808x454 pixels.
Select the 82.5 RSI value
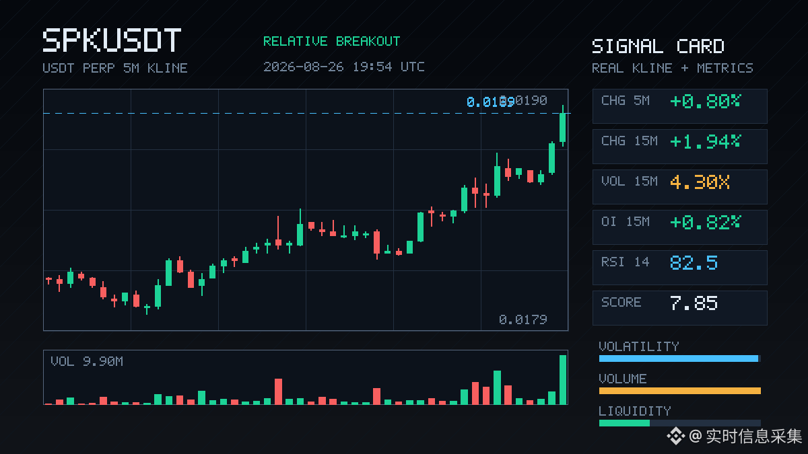click(x=694, y=263)
